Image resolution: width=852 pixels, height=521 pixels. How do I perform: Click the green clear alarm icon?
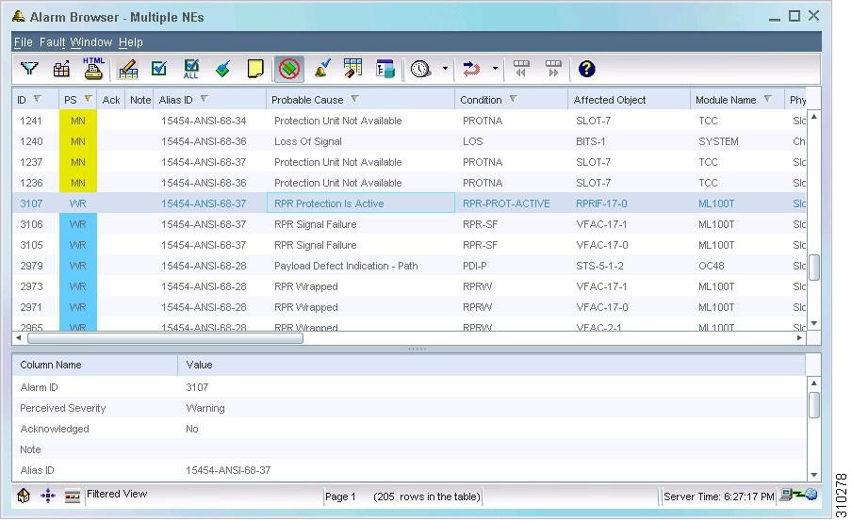[x=223, y=69]
